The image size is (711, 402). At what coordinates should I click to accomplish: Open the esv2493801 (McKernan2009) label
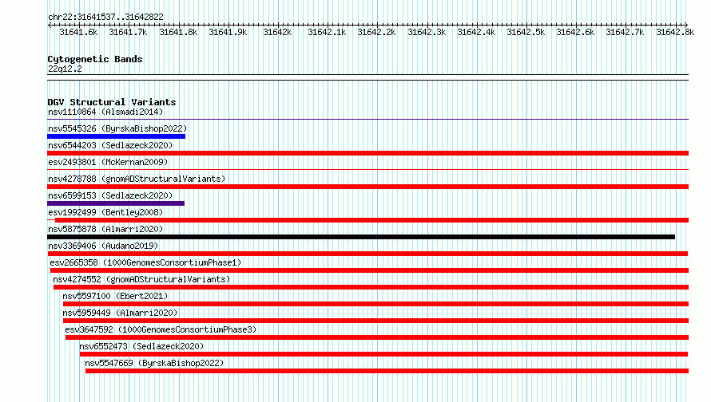pyautogui.click(x=108, y=162)
